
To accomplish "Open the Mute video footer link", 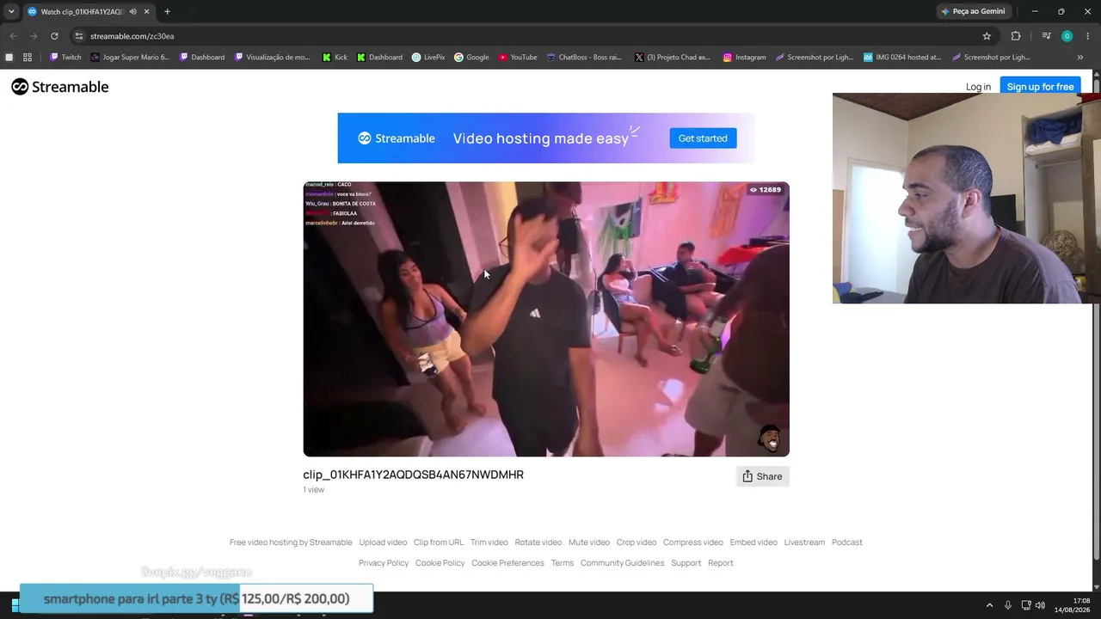I will 589,542.
